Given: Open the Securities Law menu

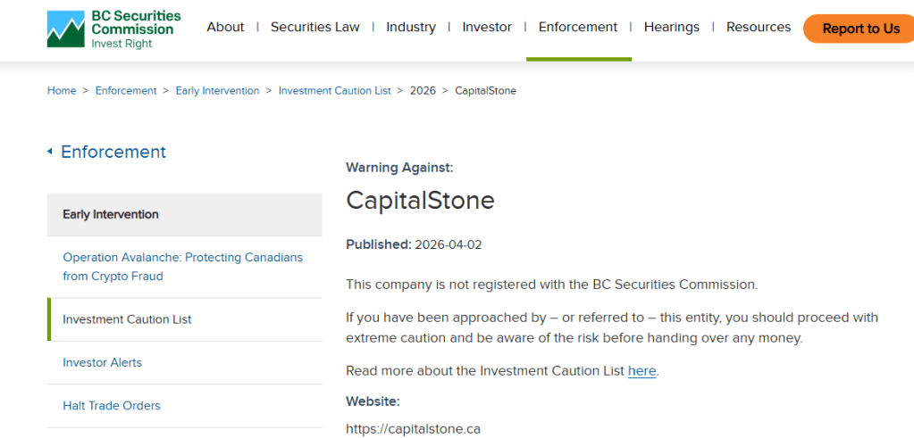Looking at the screenshot, I should click(x=314, y=27).
